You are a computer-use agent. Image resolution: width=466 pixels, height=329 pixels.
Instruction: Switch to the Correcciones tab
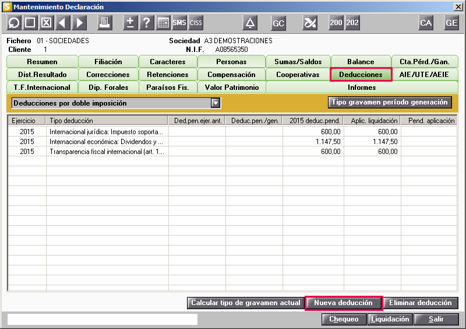pos(108,75)
